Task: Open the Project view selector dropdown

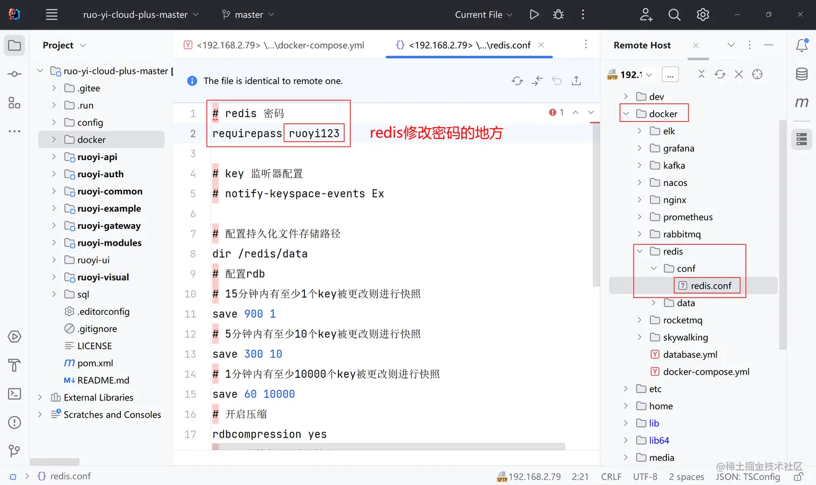Action: pyautogui.click(x=64, y=45)
